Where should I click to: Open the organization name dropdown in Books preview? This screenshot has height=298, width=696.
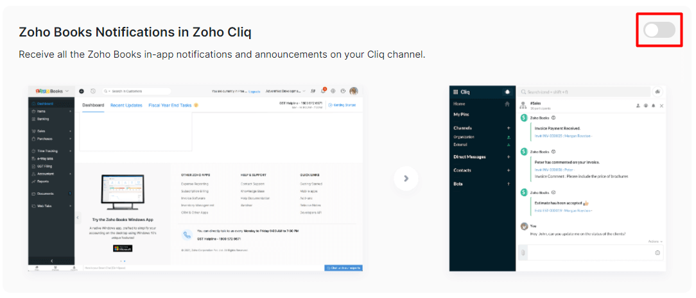[x=286, y=91]
